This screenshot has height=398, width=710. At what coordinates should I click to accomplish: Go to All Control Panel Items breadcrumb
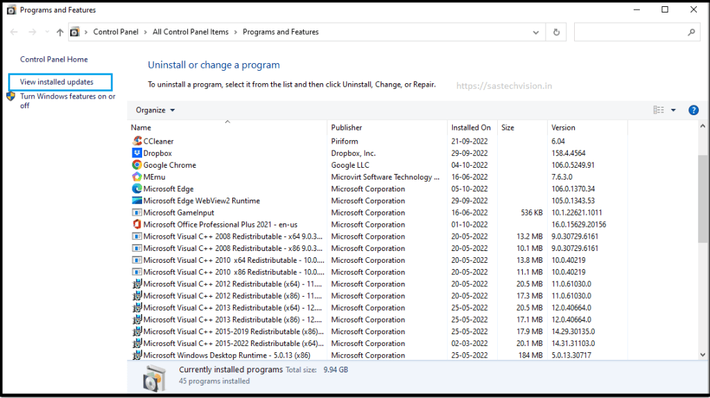[x=191, y=32]
